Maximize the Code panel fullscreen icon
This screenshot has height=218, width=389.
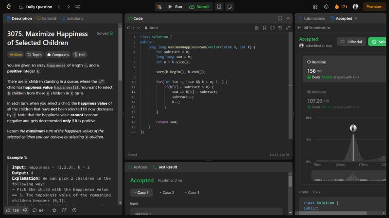(280, 18)
